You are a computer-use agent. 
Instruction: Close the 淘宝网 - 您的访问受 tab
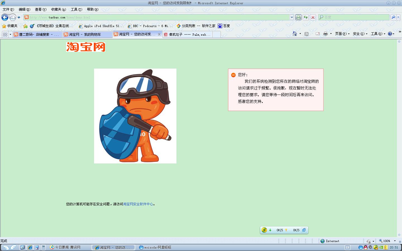[x=159, y=34]
